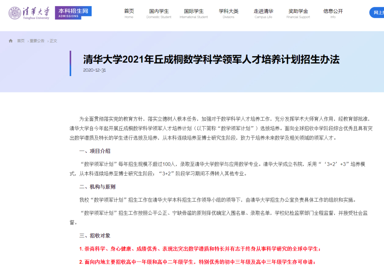This screenshot has width=384, height=271.
Task: Open the 学科大类 Divisions menu
Action: (229, 14)
